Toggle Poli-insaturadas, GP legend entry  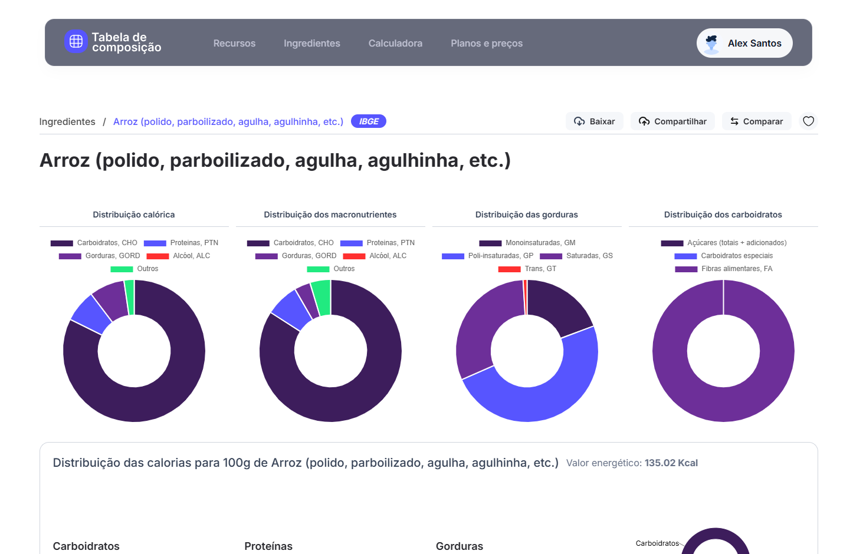pos(487,256)
